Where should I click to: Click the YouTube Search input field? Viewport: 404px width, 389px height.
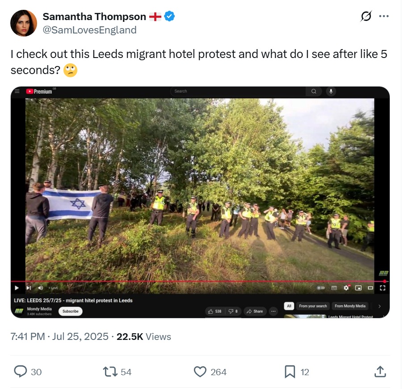[238, 91]
